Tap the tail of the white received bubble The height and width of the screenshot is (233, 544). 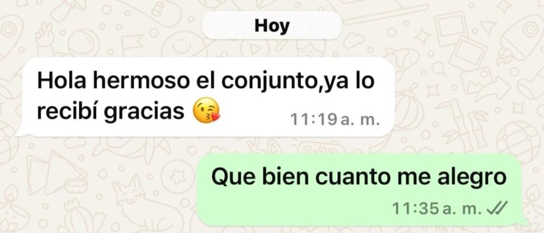pyautogui.click(x=21, y=132)
